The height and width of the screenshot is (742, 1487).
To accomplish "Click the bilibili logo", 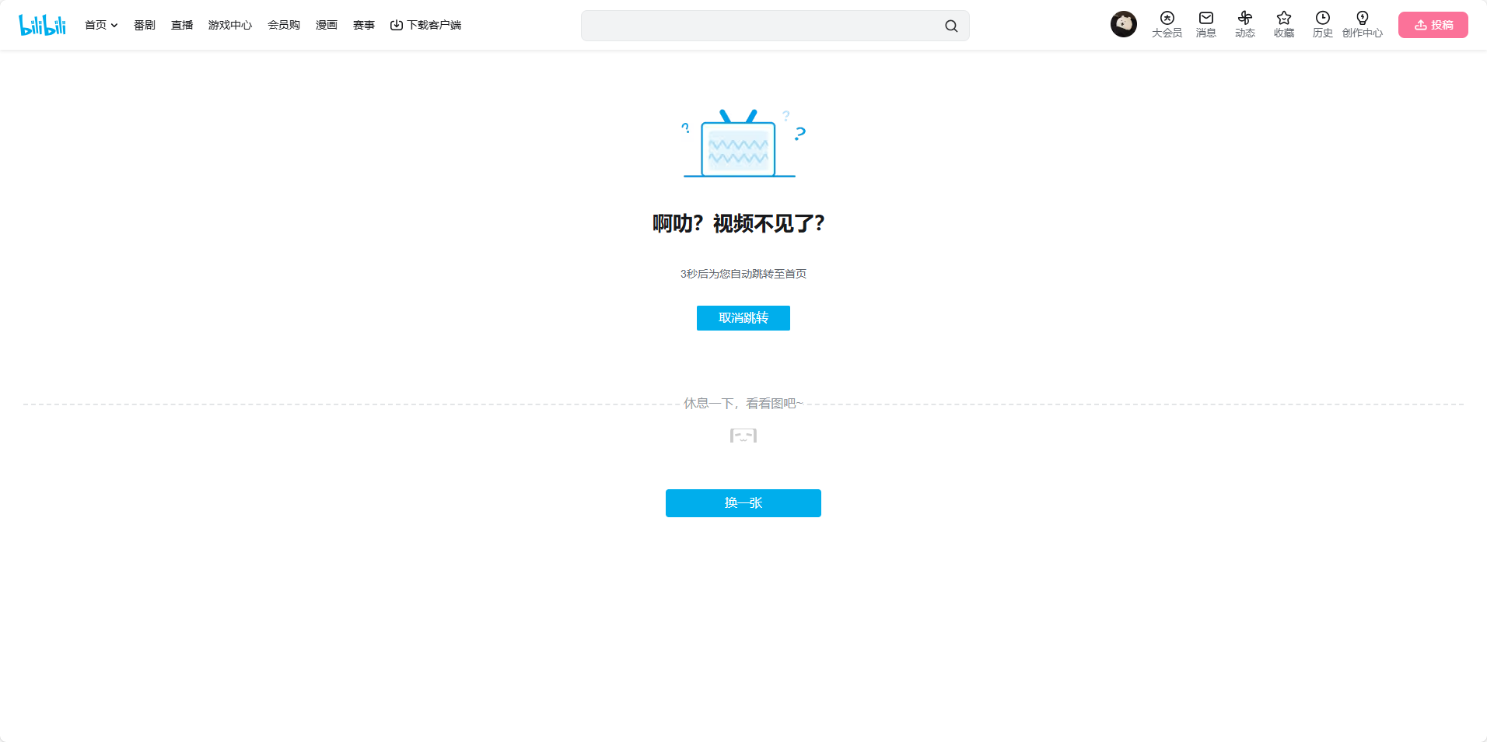I will tap(42, 25).
